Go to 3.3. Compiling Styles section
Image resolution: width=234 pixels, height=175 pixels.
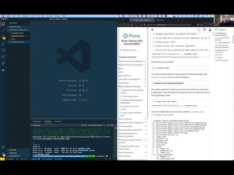pos(223,43)
